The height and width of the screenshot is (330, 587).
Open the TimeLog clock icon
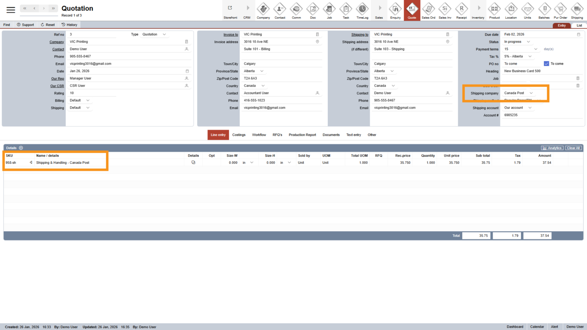pyautogui.click(x=362, y=10)
